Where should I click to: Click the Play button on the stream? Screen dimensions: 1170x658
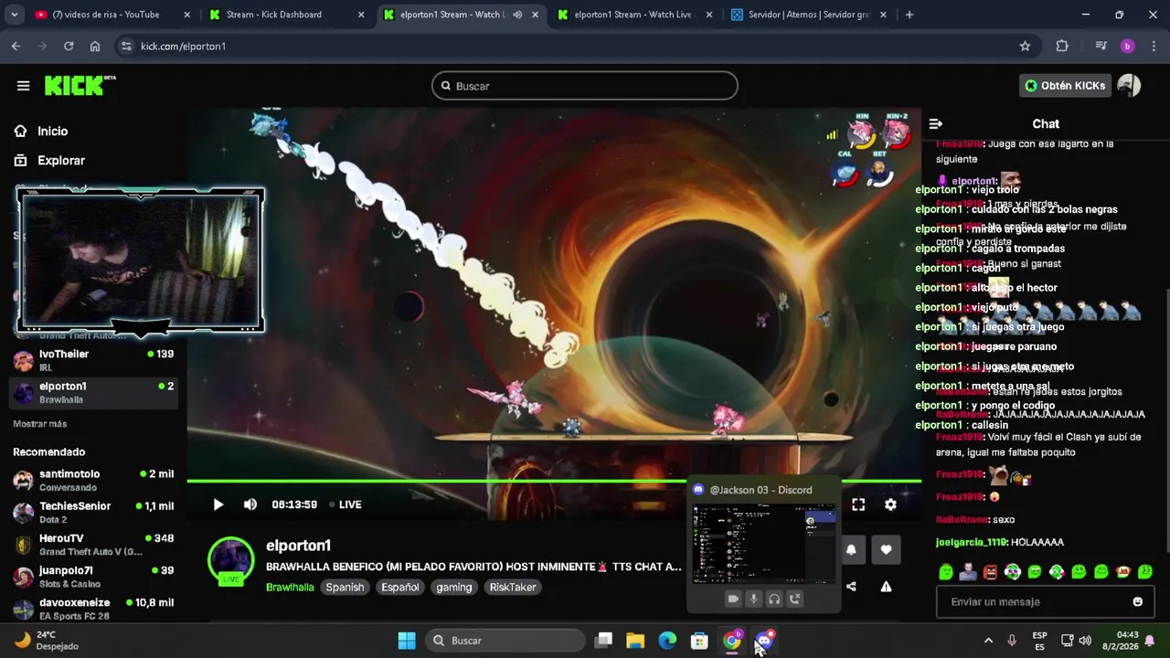click(x=218, y=504)
